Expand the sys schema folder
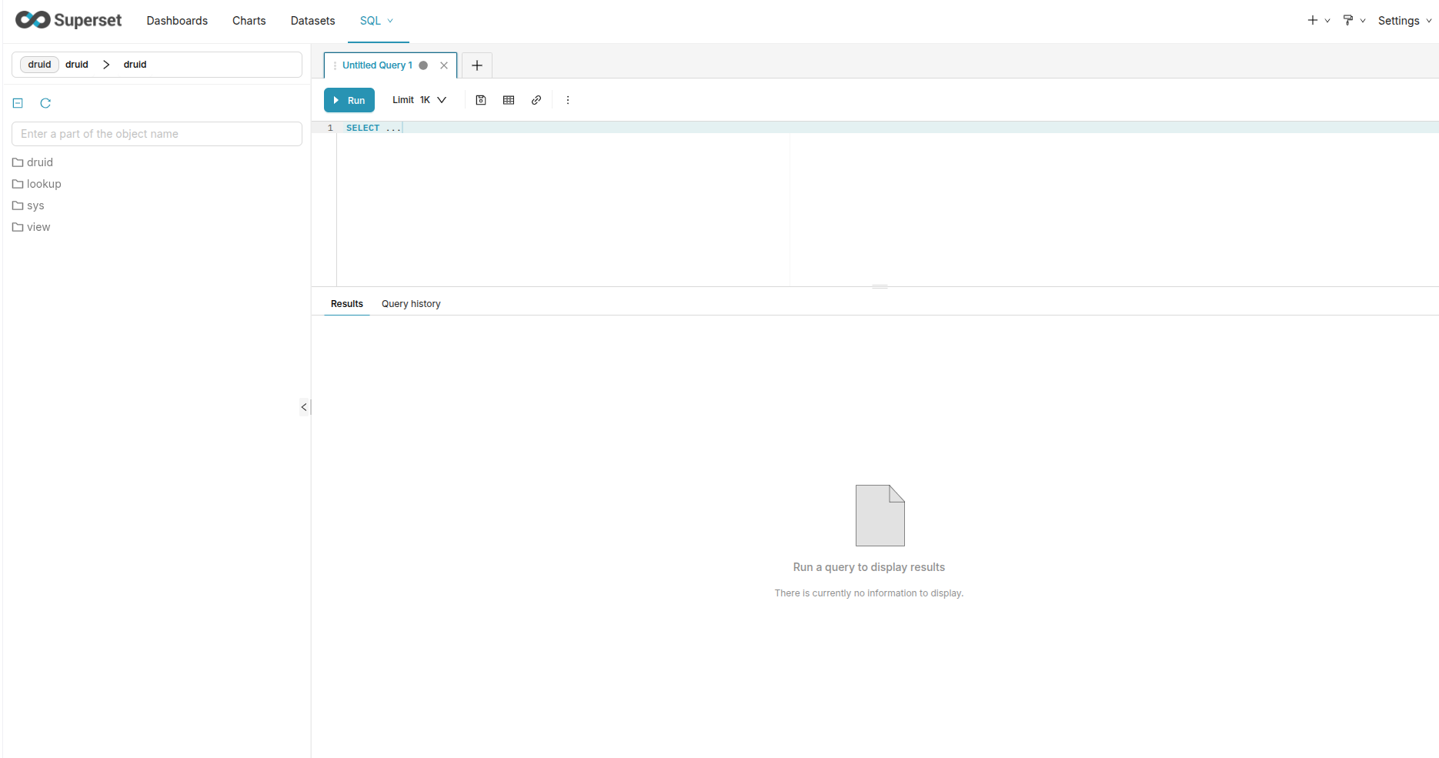1439x758 pixels. 35,205
